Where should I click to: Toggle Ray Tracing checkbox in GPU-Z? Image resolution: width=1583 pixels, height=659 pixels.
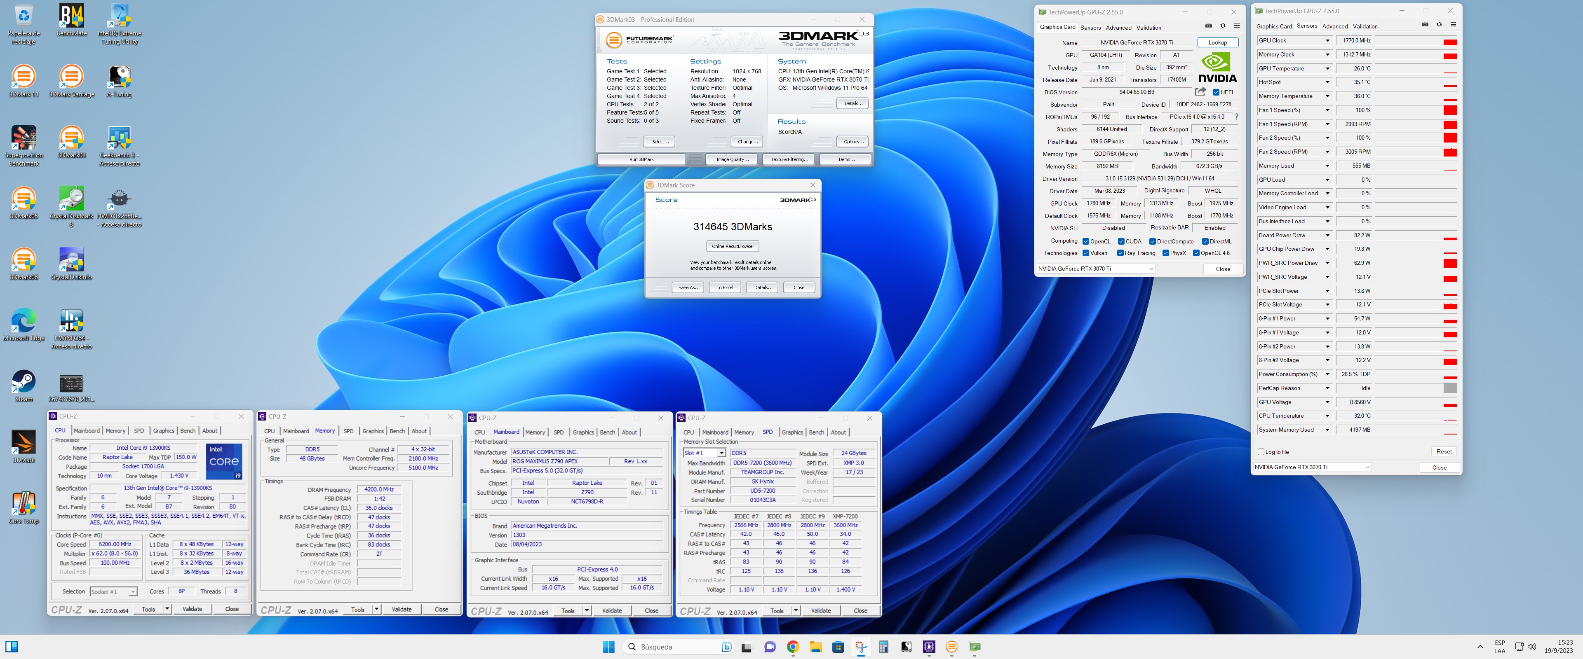click(1120, 253)
